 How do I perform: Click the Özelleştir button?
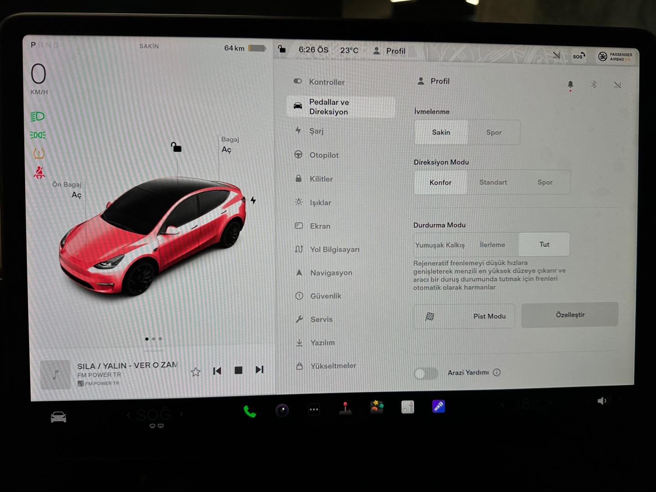[x=569, y=315]
